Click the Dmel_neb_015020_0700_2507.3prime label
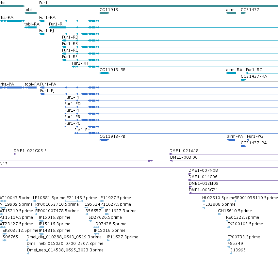 (65, 244)
